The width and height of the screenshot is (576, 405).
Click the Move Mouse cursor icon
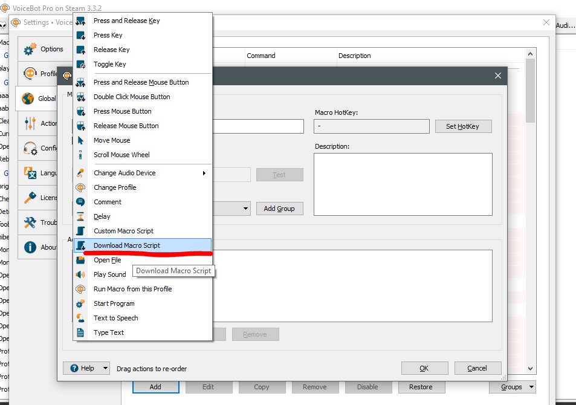pyautogui.click(x=80, y=140)
